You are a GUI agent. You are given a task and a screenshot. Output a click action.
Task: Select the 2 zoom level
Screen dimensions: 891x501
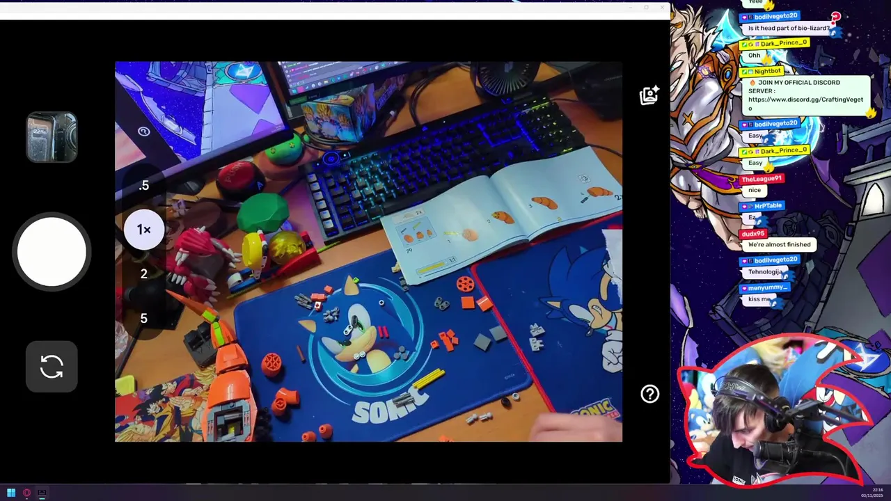144,274
